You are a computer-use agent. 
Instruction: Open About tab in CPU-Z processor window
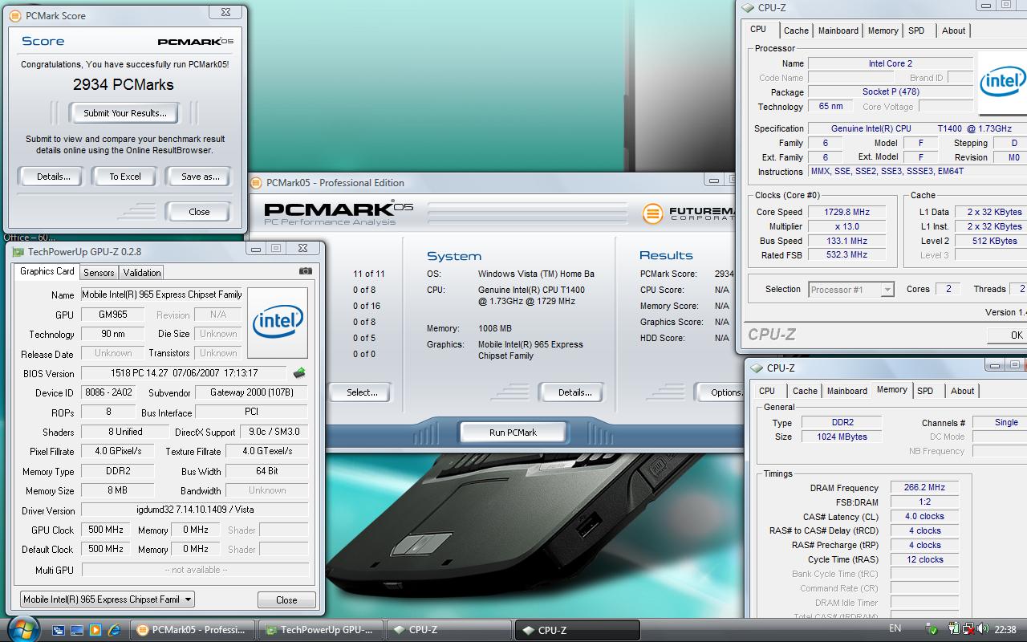[x=954, y=30]
